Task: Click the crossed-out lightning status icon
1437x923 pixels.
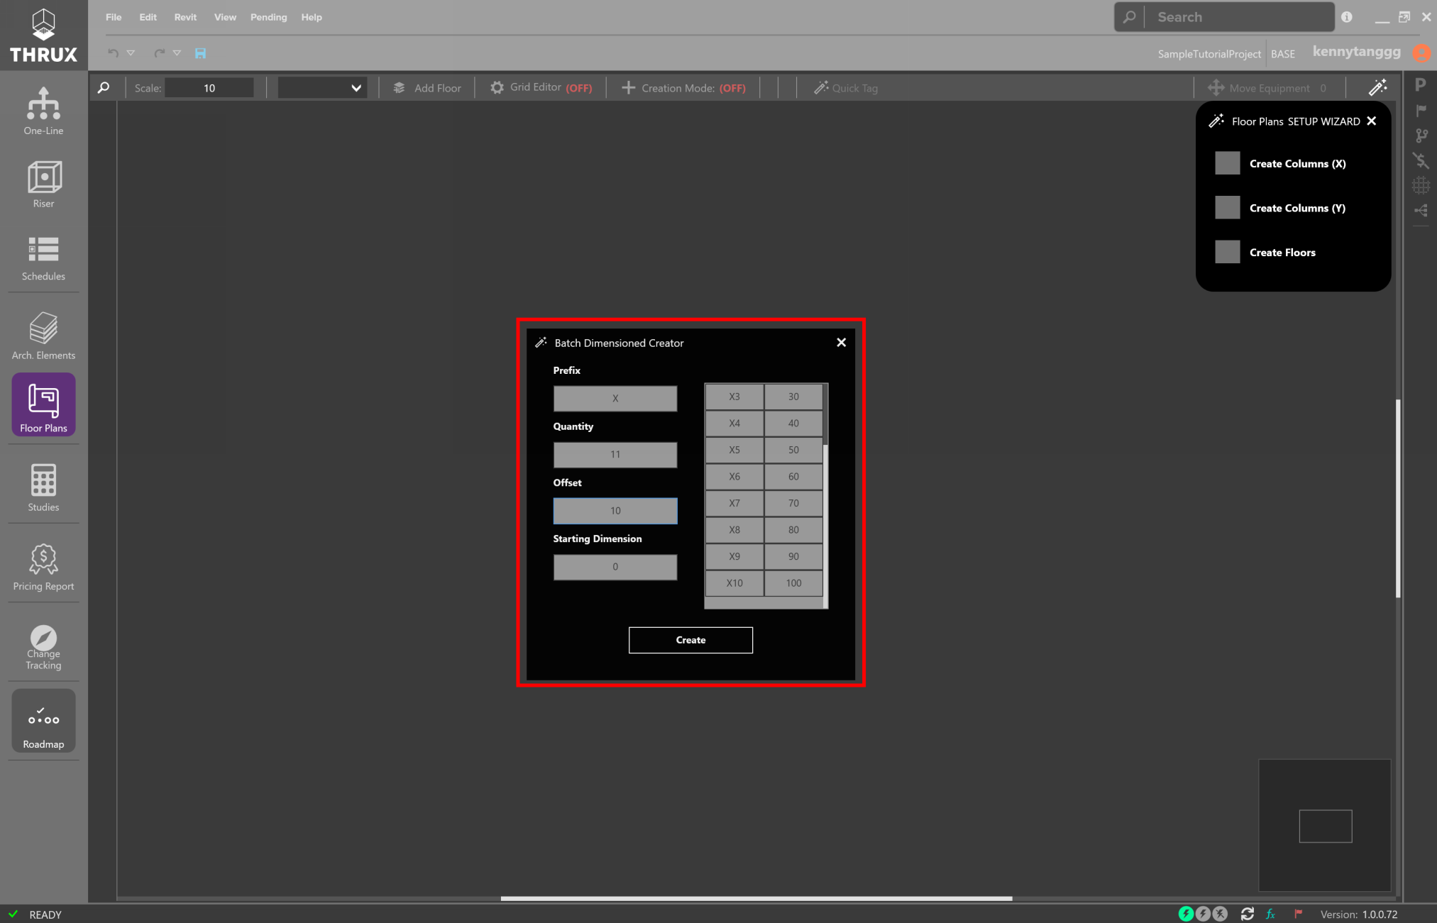Action: pyautogui.click(x=1220, y=914)
